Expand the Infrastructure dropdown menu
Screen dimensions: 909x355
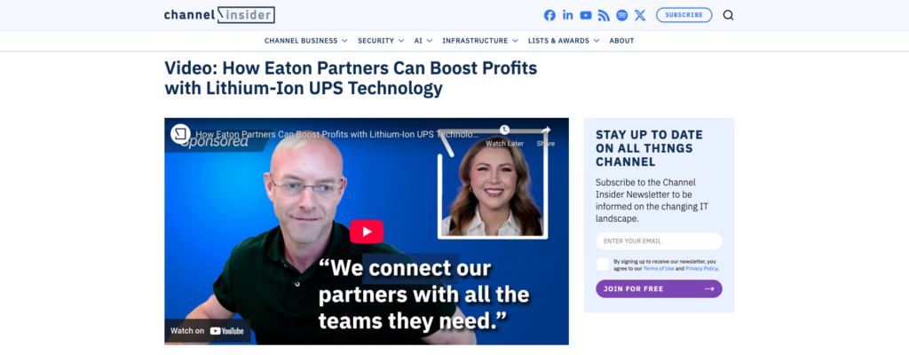[x=480, y=41]
